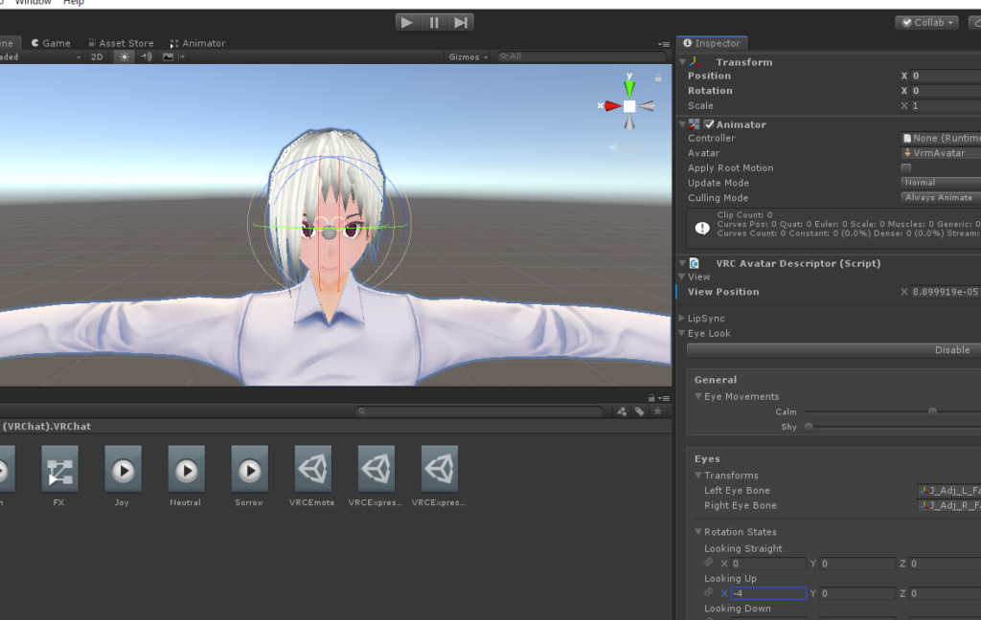981x620 pixels.
Task: Select the Inspector tab
Action: [x=712, y=43]
